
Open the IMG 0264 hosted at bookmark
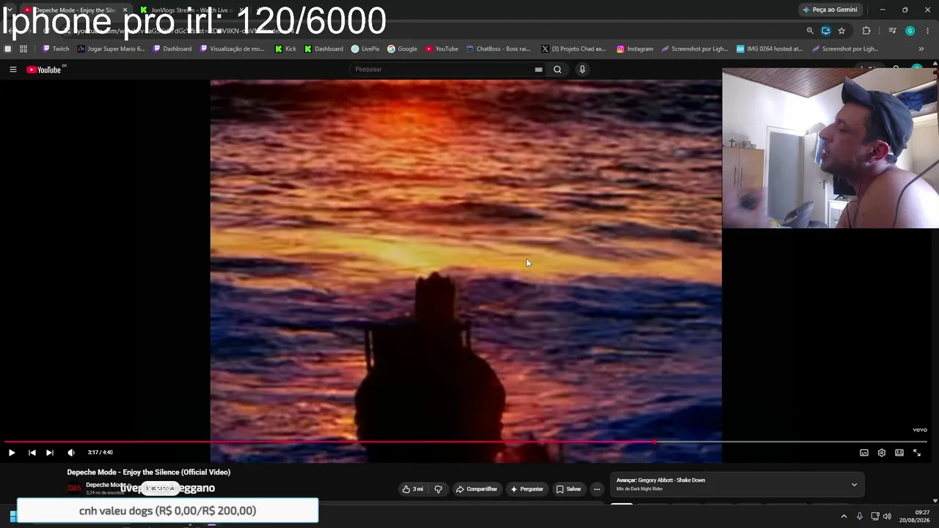pyautogui.click(x=770, y=49)
